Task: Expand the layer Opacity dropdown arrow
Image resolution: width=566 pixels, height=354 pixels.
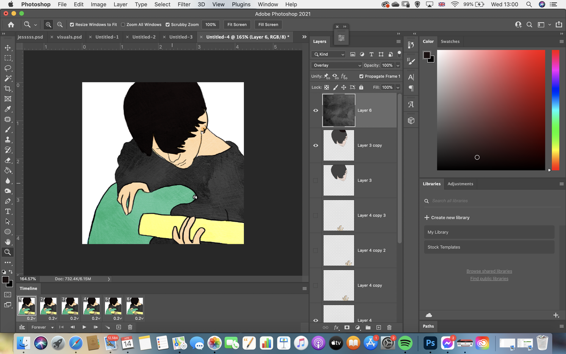Action: [x=398, y=65]
